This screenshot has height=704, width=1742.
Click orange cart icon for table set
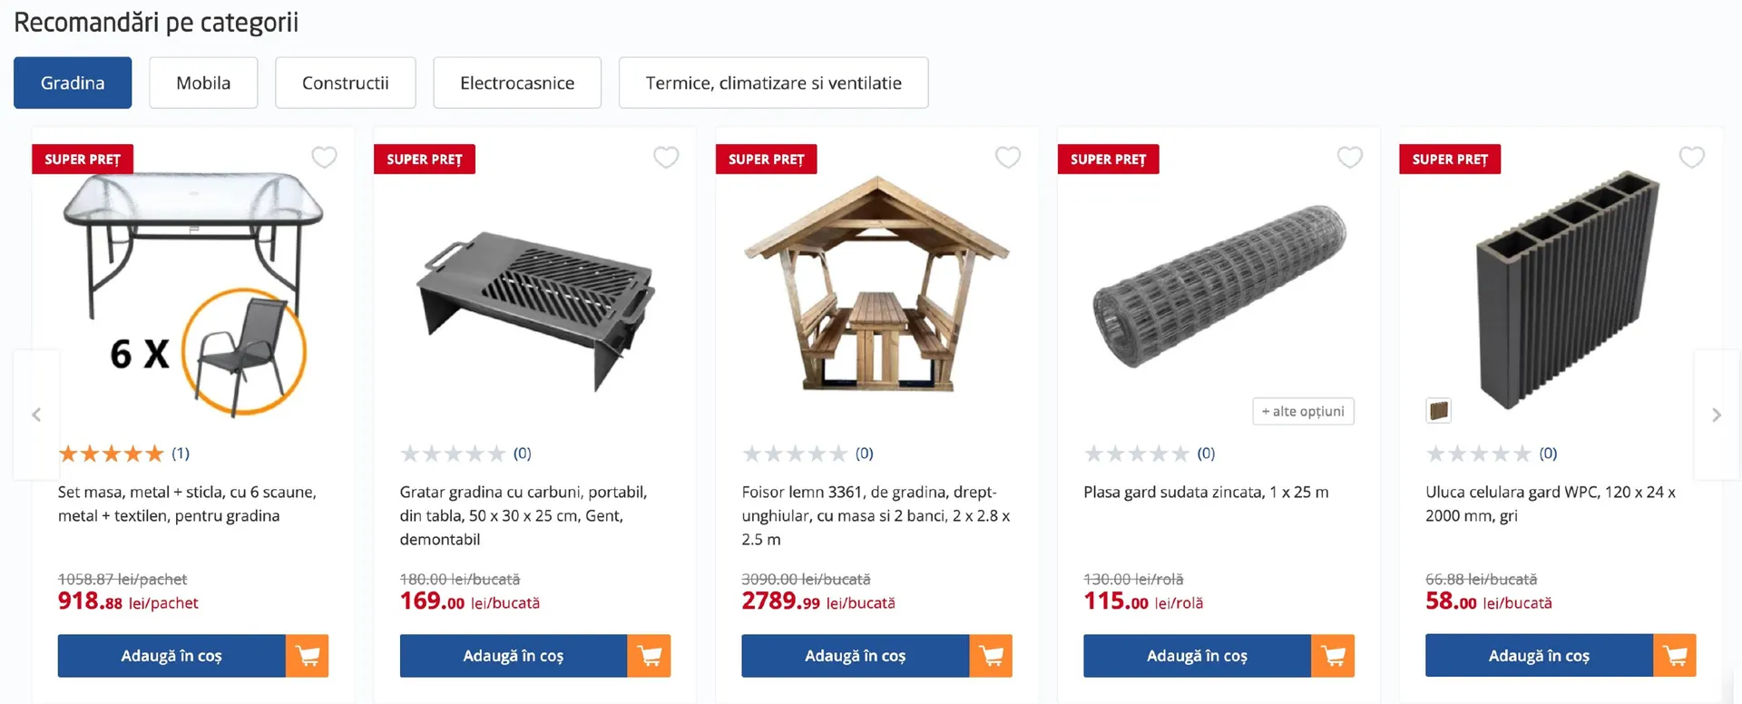point(308,656)
